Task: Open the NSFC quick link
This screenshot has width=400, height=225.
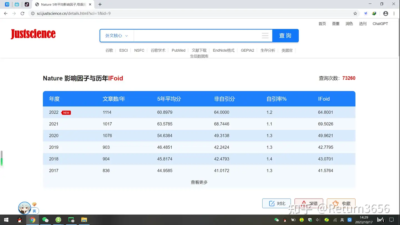Action: 139,50
